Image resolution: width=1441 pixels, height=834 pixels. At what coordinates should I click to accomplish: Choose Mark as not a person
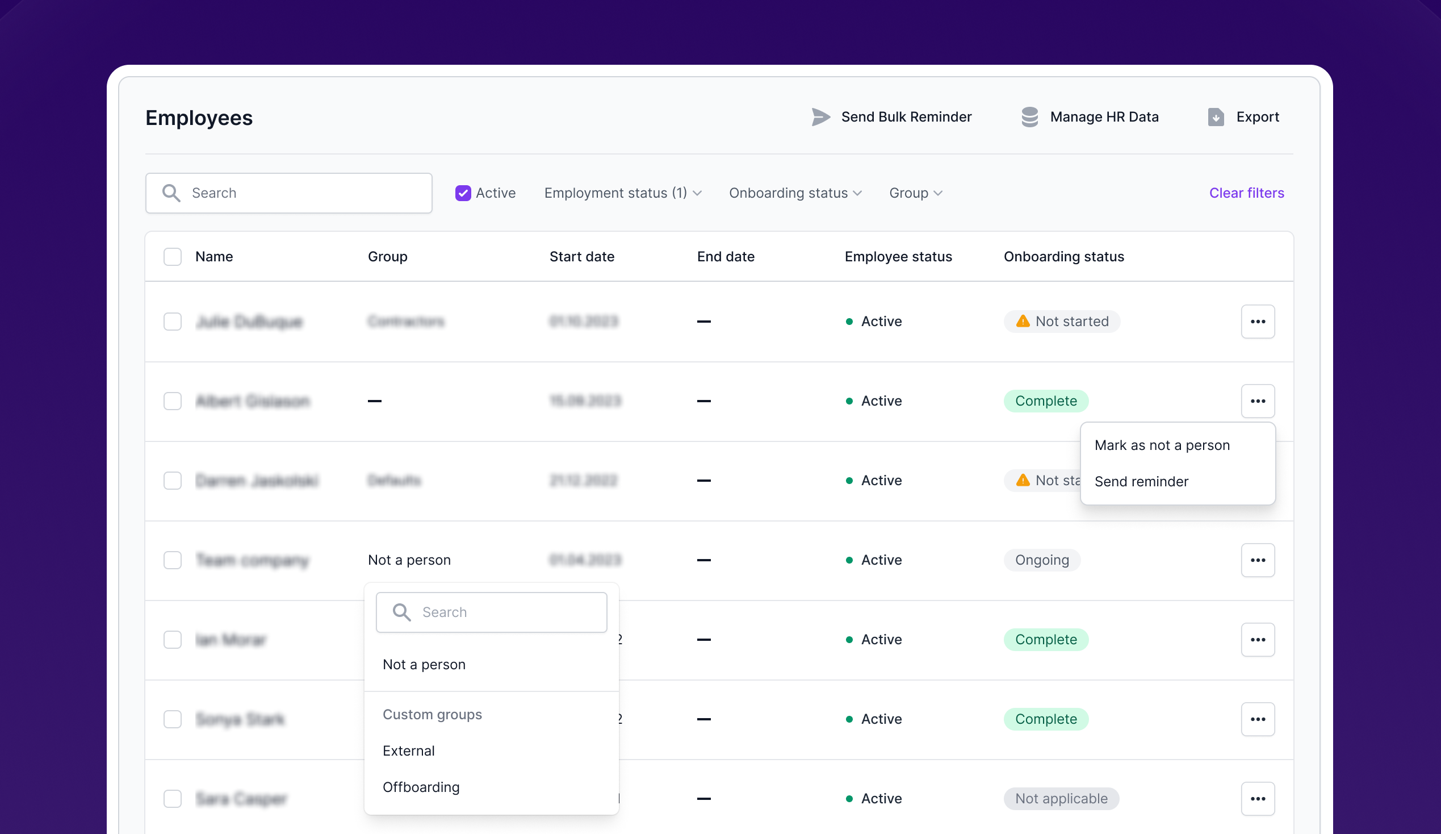[1162, 445]
